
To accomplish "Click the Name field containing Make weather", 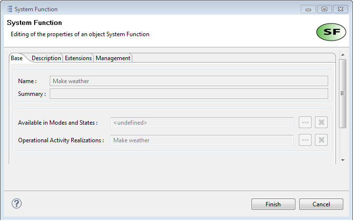I will point(188,81).
